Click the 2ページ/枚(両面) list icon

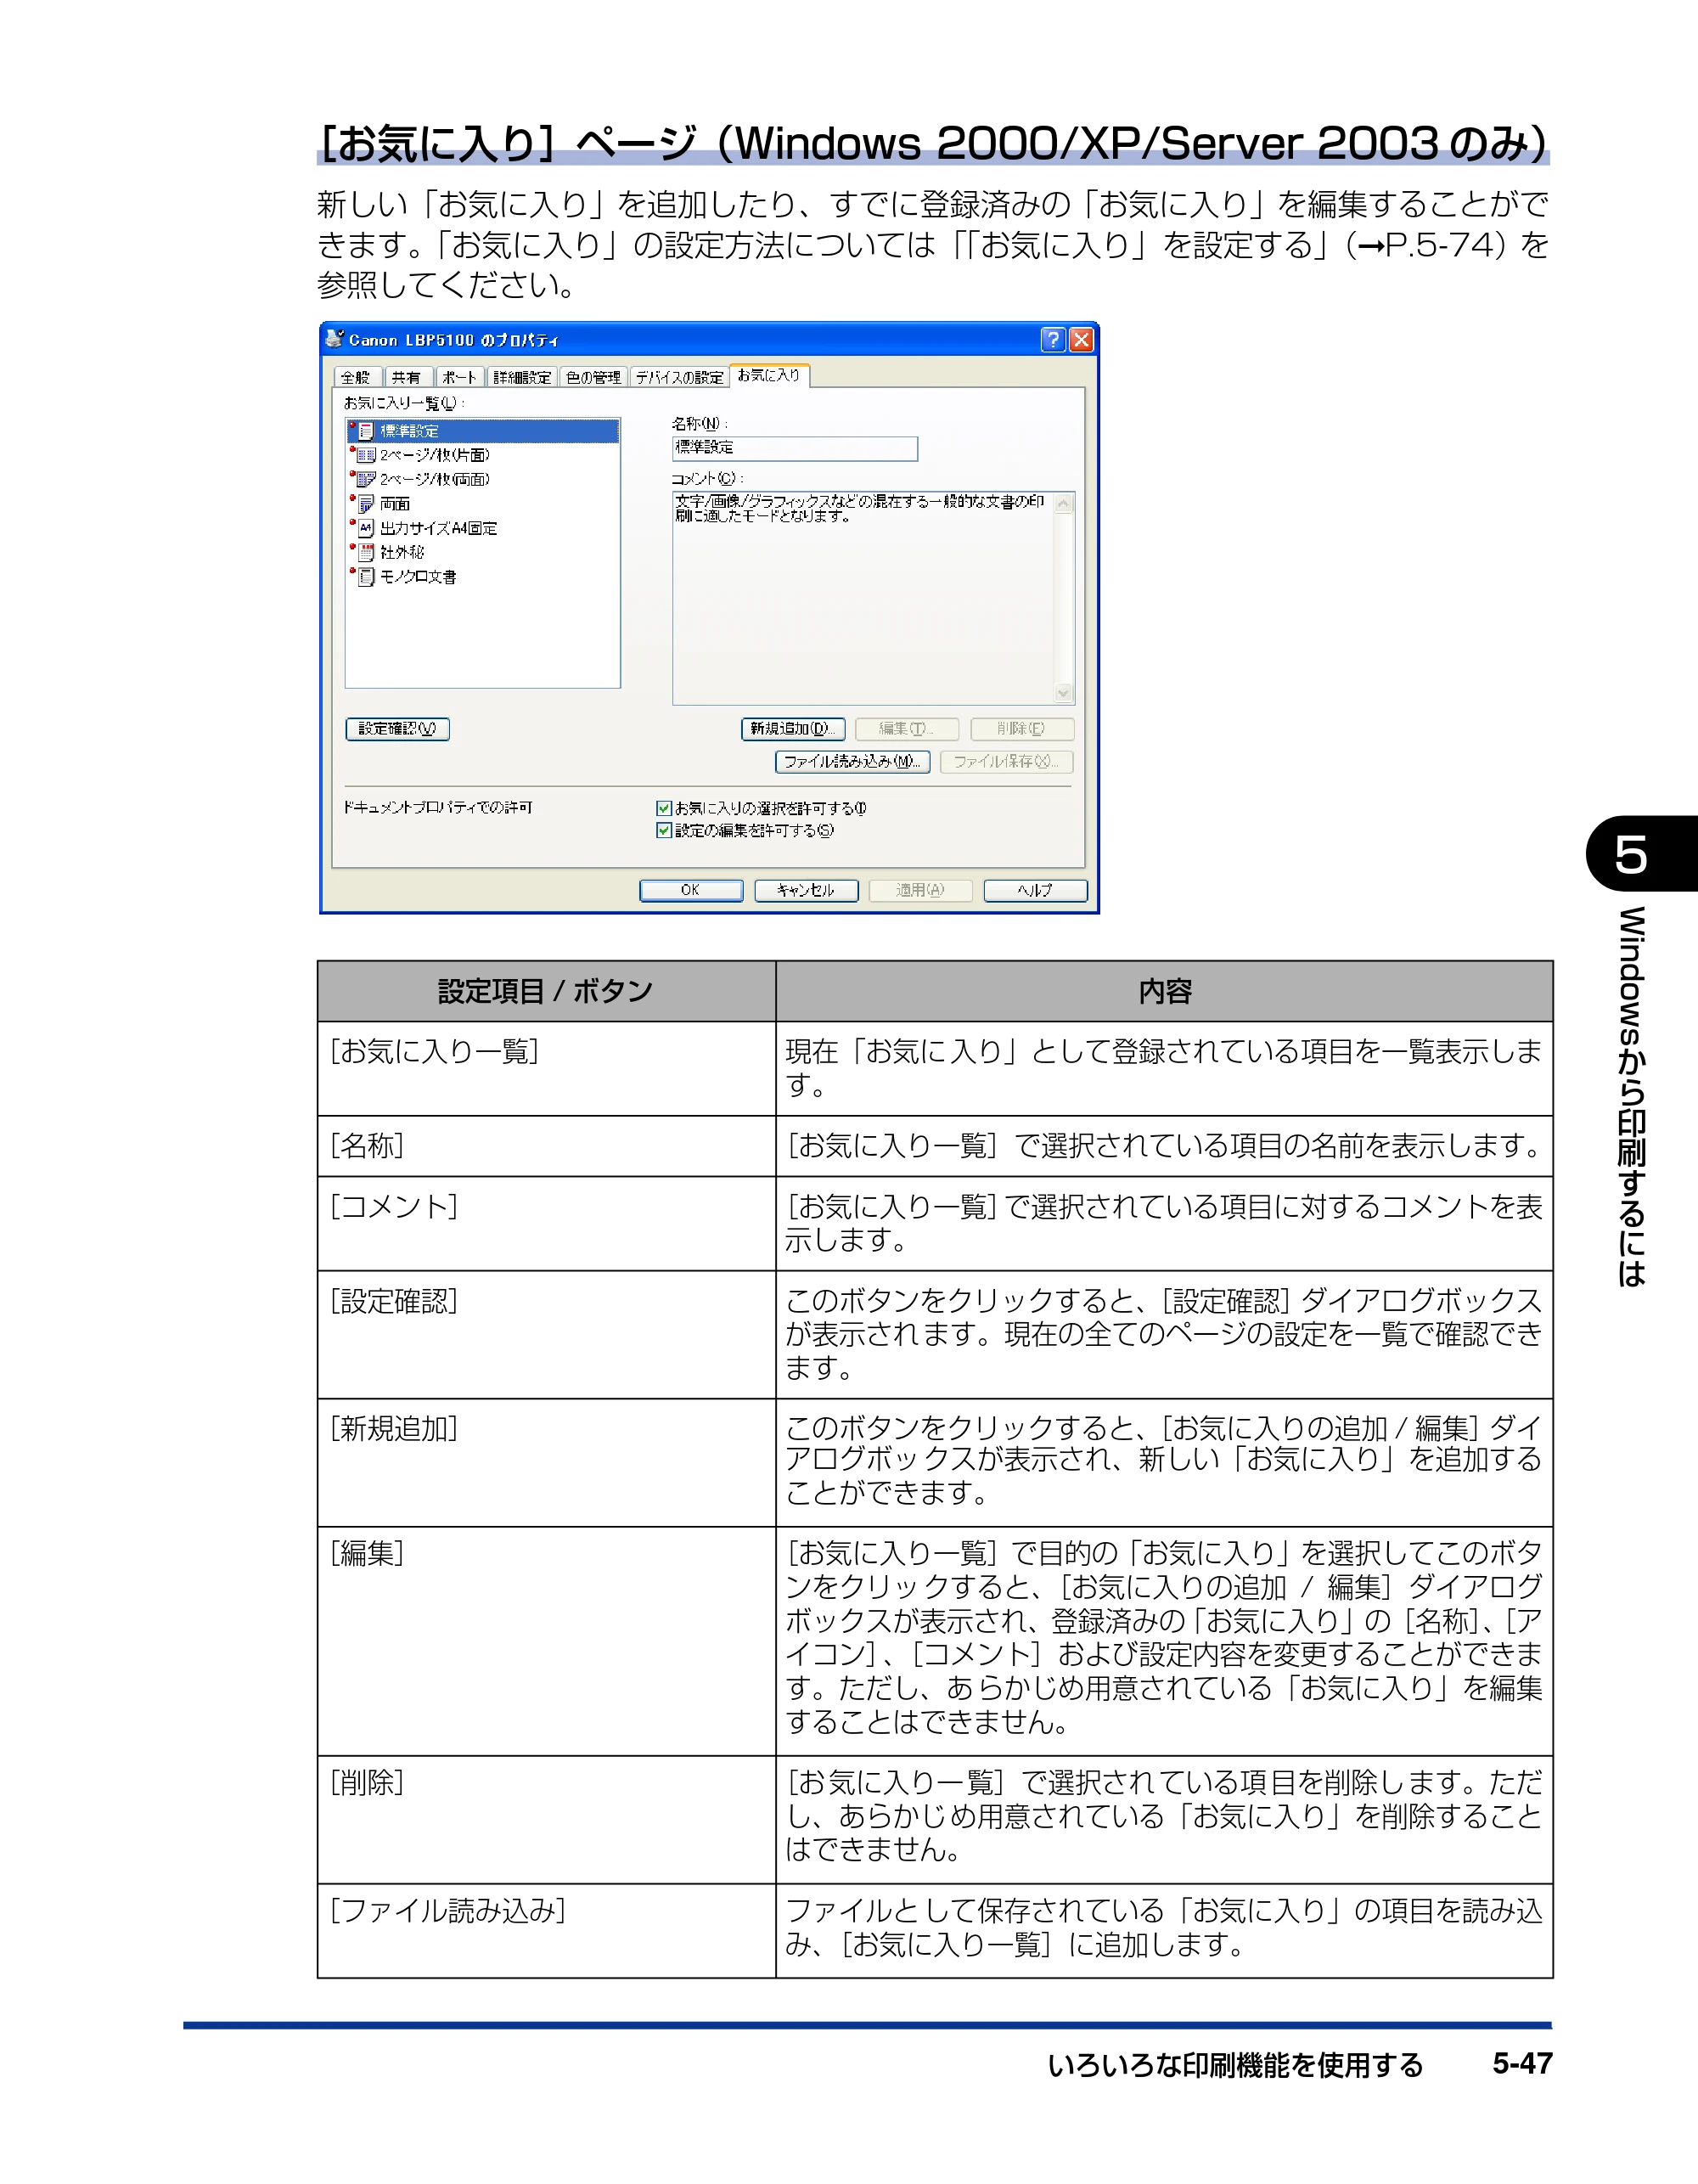[x=364, y=479]
